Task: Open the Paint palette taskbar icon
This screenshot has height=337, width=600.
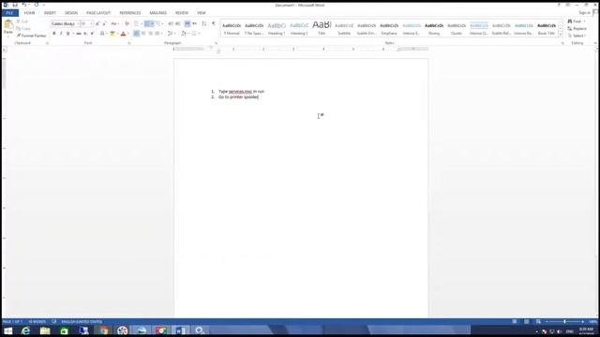Action: [123, 330]
